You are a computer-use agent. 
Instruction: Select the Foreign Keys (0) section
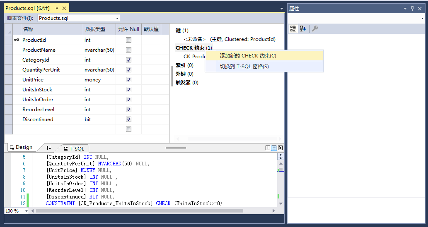pos(184,74)
